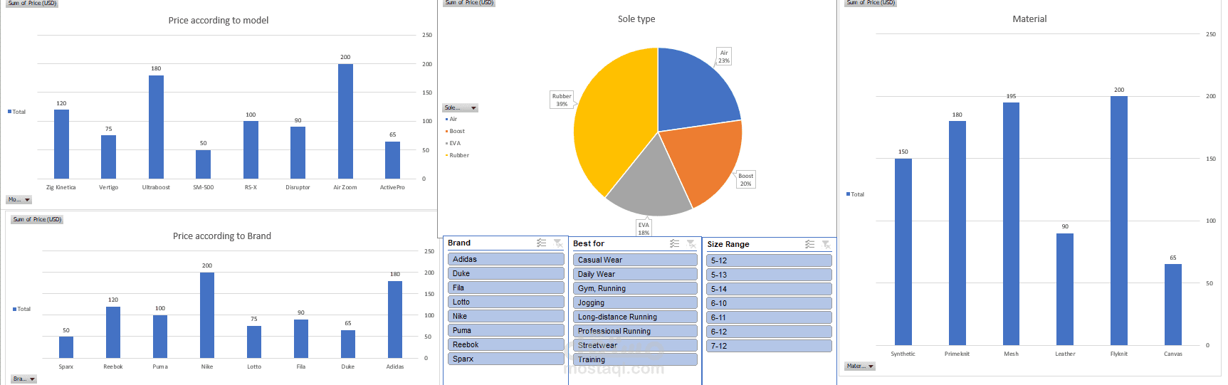1228x385 pixels.
Task: Click the Leather bar in Material chart
Action: (x=1065, y=289)
